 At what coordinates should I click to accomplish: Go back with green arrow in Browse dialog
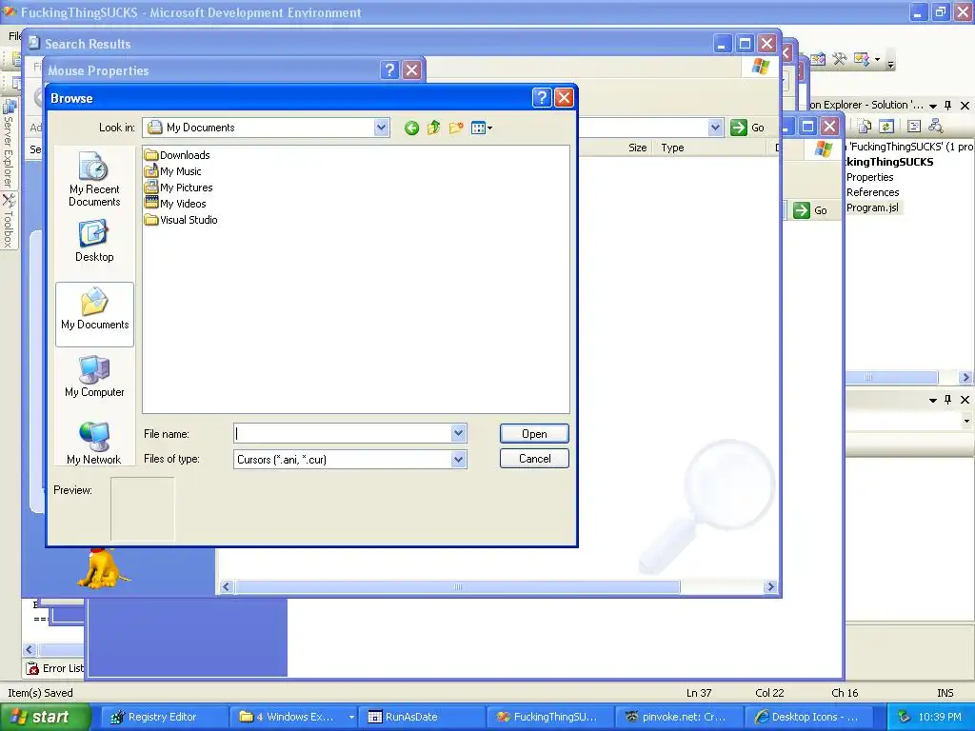411,128
